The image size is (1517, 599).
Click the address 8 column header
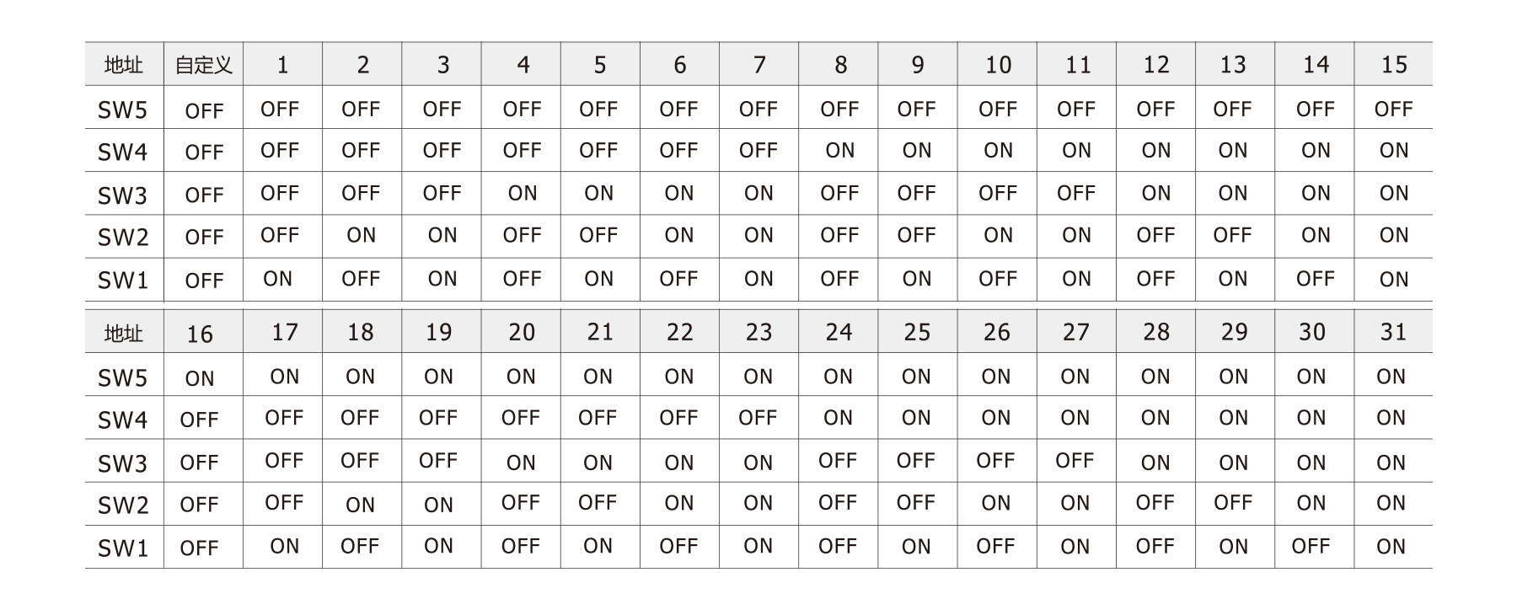[840, 65]
